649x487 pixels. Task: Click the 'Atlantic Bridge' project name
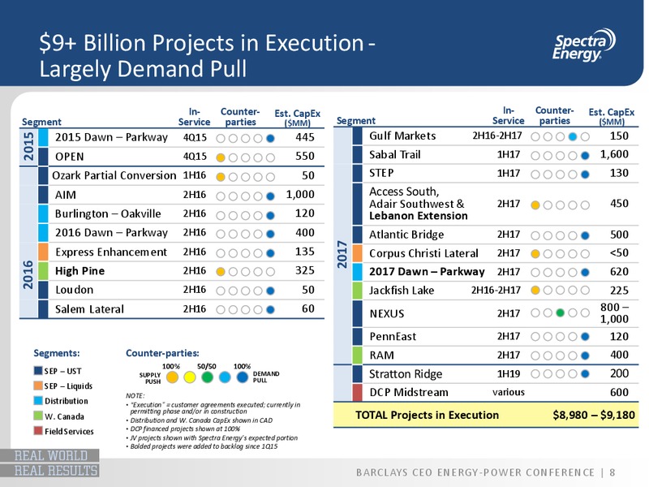406,235
